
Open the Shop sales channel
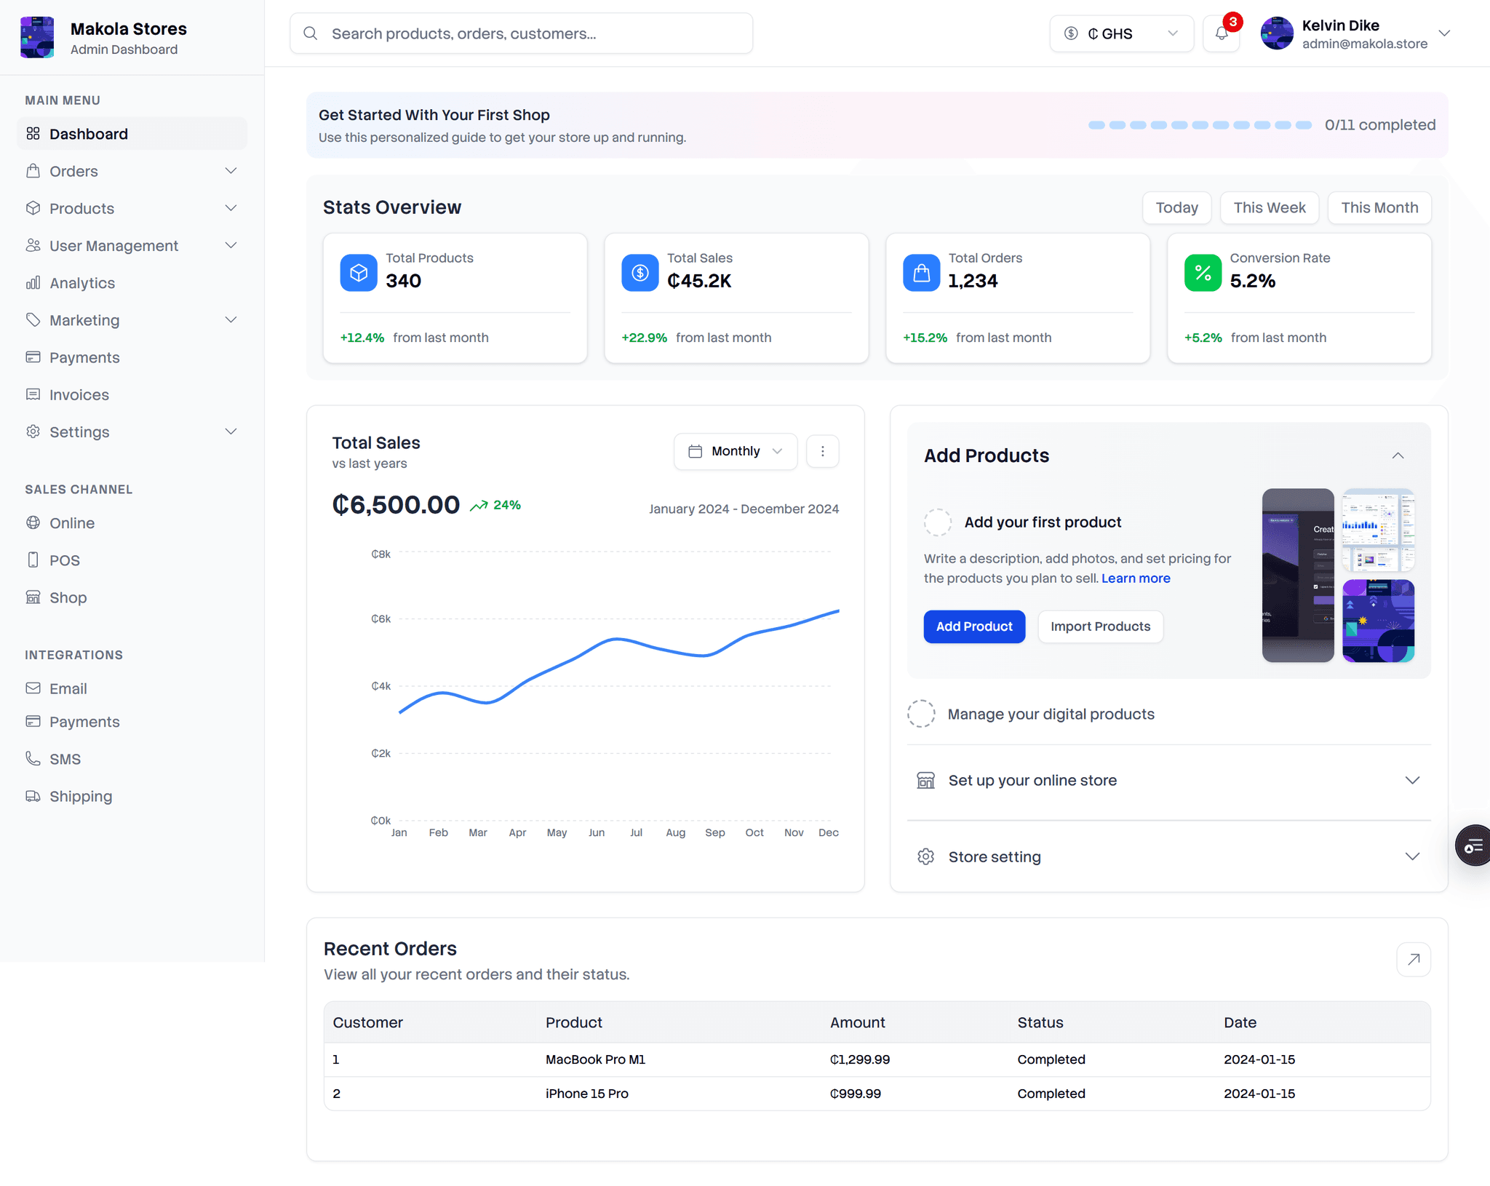click(132, 597)
